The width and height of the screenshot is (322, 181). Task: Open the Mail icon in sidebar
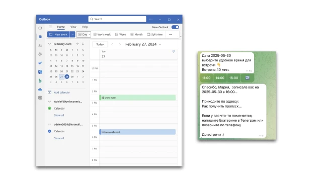pos(40,28)
